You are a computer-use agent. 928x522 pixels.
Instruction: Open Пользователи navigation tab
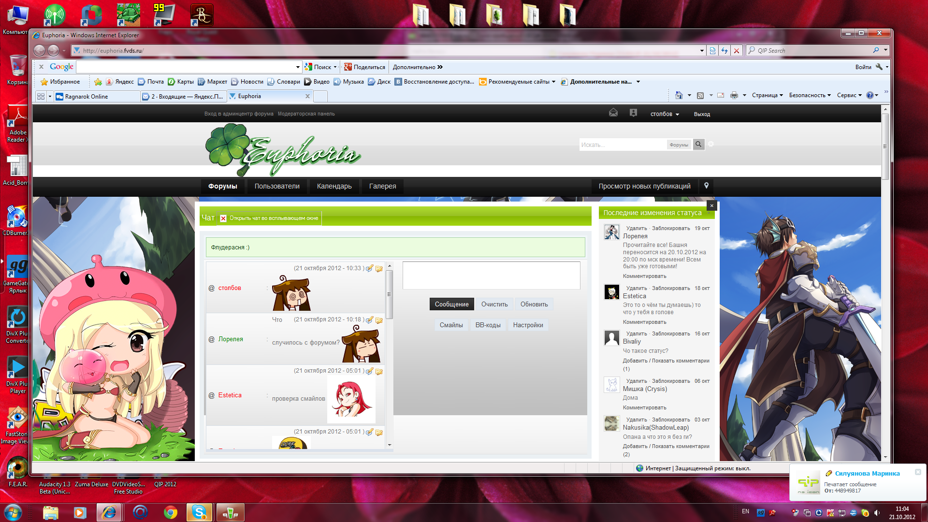277,186
